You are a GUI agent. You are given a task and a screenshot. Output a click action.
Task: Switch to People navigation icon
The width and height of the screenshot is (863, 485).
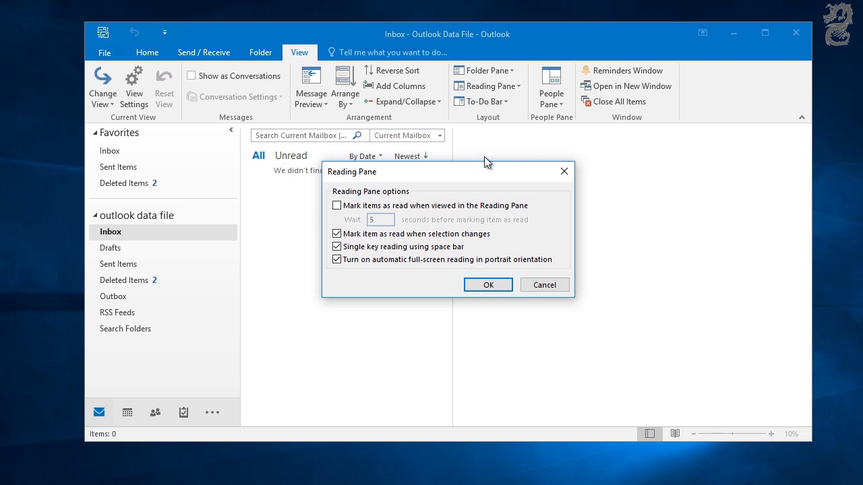pos(156,412)
